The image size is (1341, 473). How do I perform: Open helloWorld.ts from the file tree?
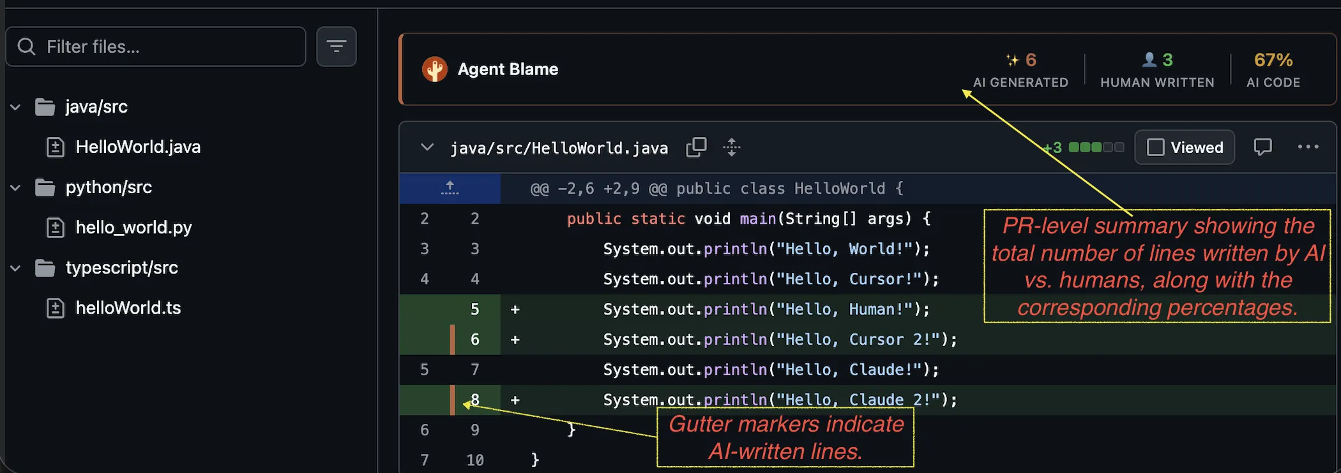(128, 308)
